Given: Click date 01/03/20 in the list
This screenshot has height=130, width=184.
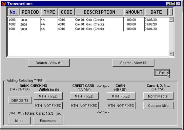Looking at the screenshot, I should (x=151, y=20).
